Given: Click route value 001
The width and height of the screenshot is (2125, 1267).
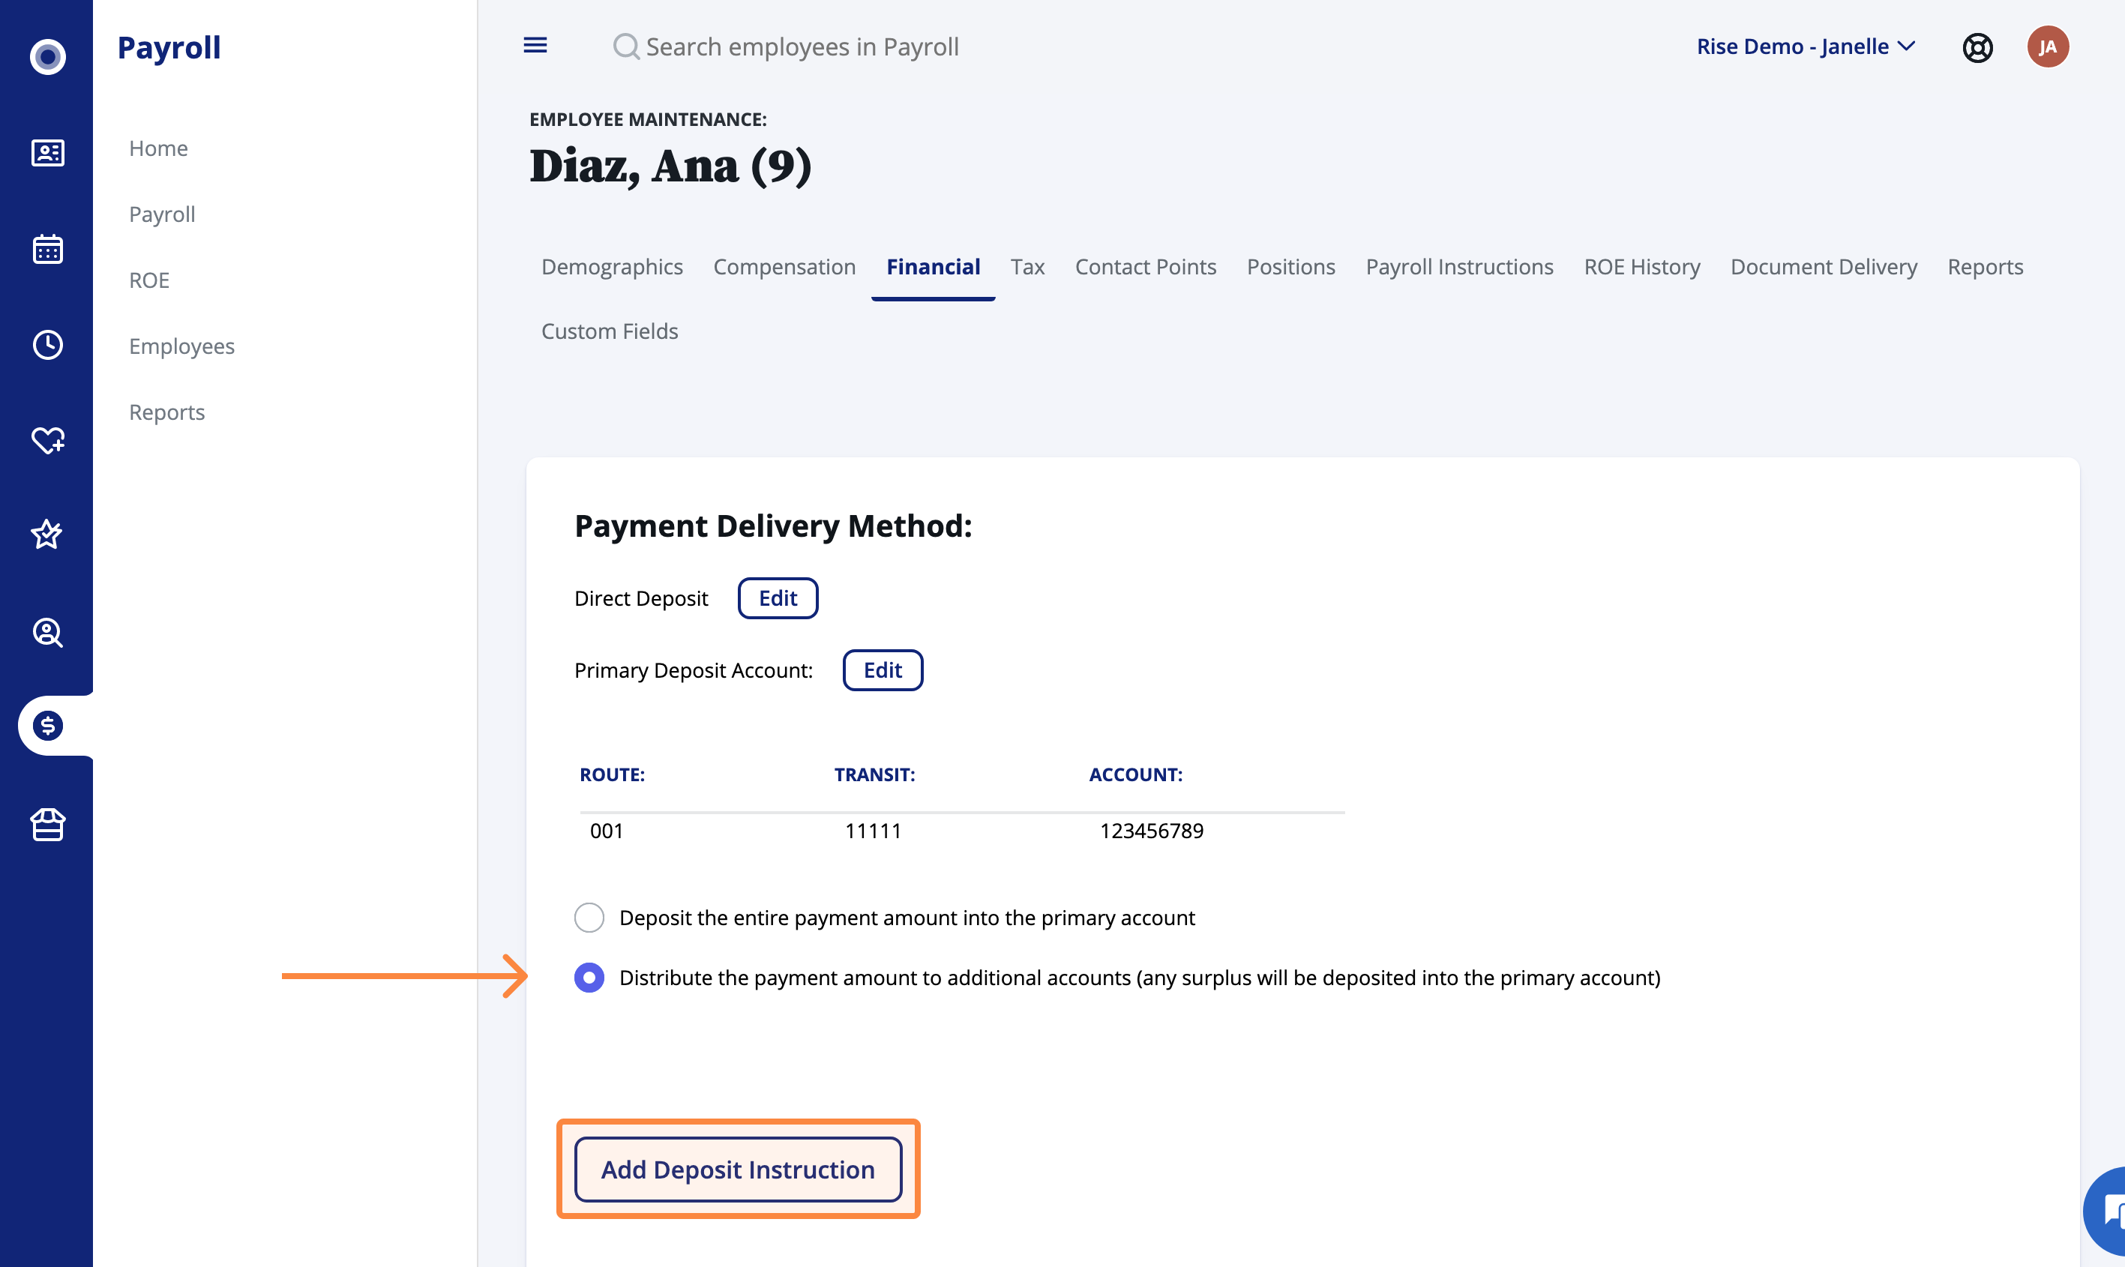Looking at the screenshot, I should pos(607,831).
